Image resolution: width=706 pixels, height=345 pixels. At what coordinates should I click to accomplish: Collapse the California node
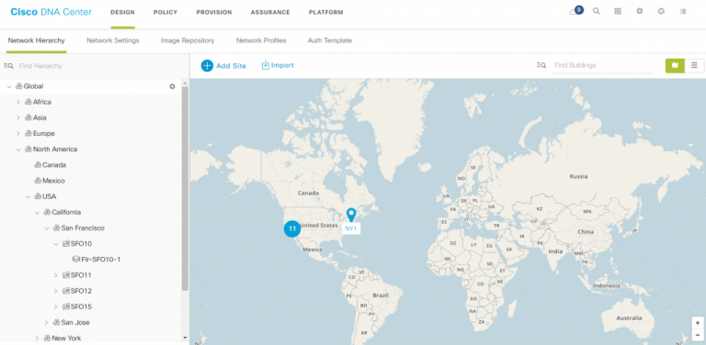(x=38, y=212)
